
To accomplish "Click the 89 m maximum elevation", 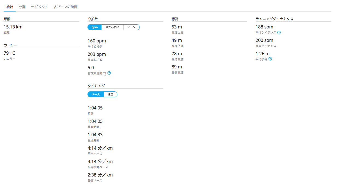I will [177, 67].
